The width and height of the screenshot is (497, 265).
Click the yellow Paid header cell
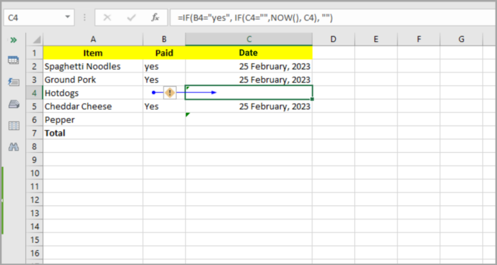[x=164, y=53]
